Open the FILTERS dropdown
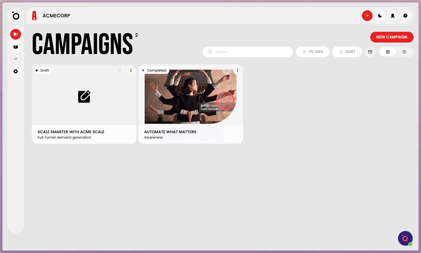Screen dimensions: 421x253 (313, 52)
